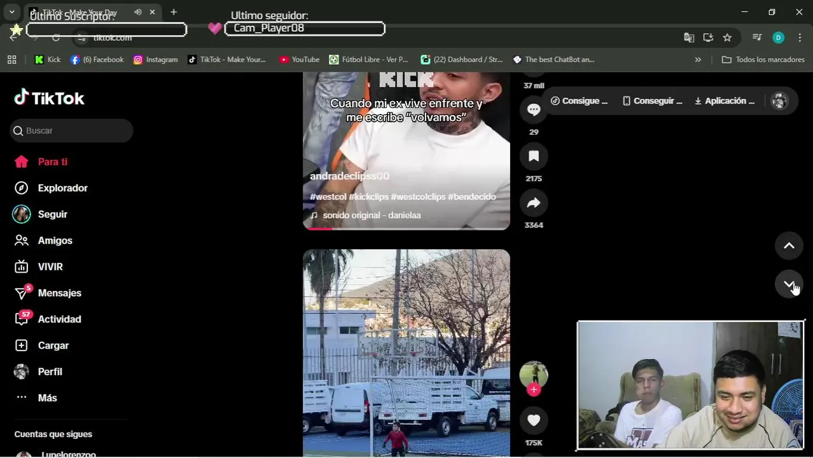Click the soccer goal video
813x458 pixels.
point(406,353)
